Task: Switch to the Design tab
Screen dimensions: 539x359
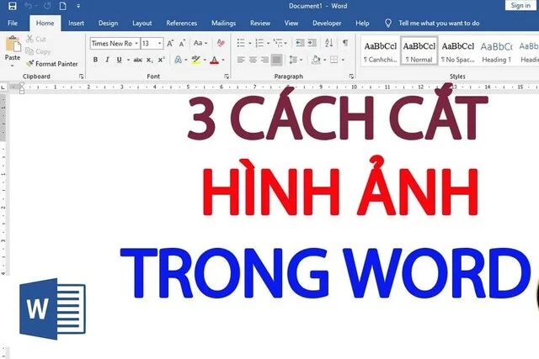Action: click(x=108, y=24)
